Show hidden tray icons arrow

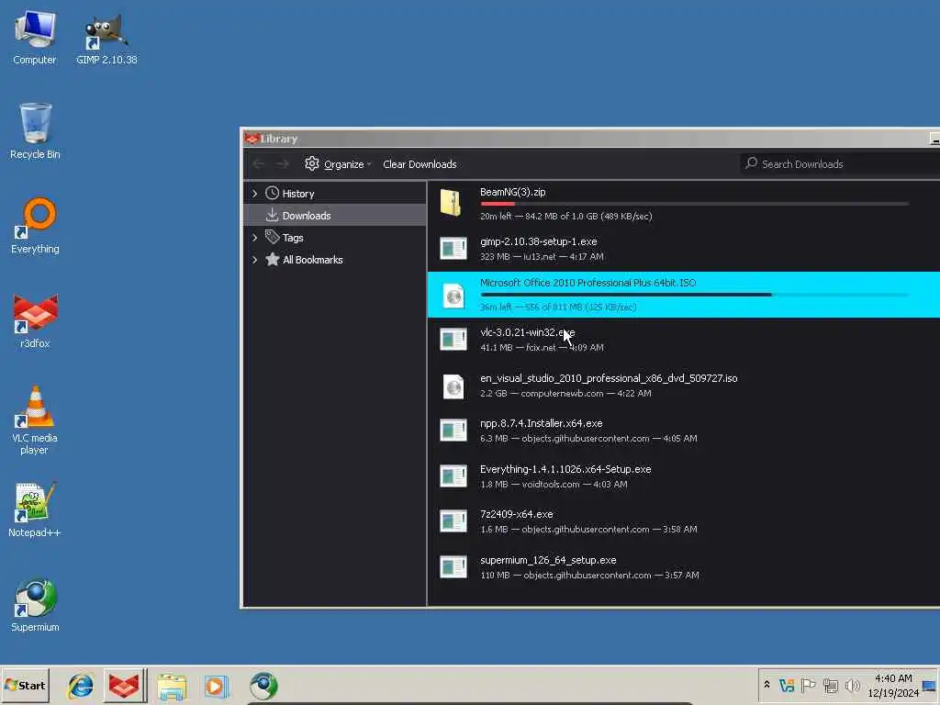tap(767, 685)
